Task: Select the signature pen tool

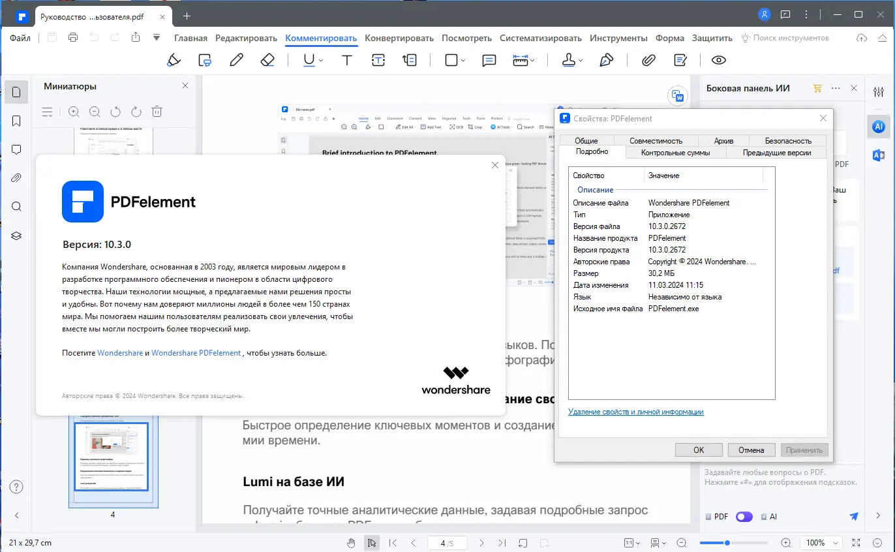Action: click(x=607, y=60)
